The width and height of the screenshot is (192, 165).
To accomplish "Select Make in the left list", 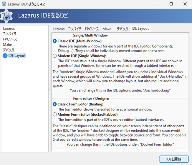I will coord(7,45).
